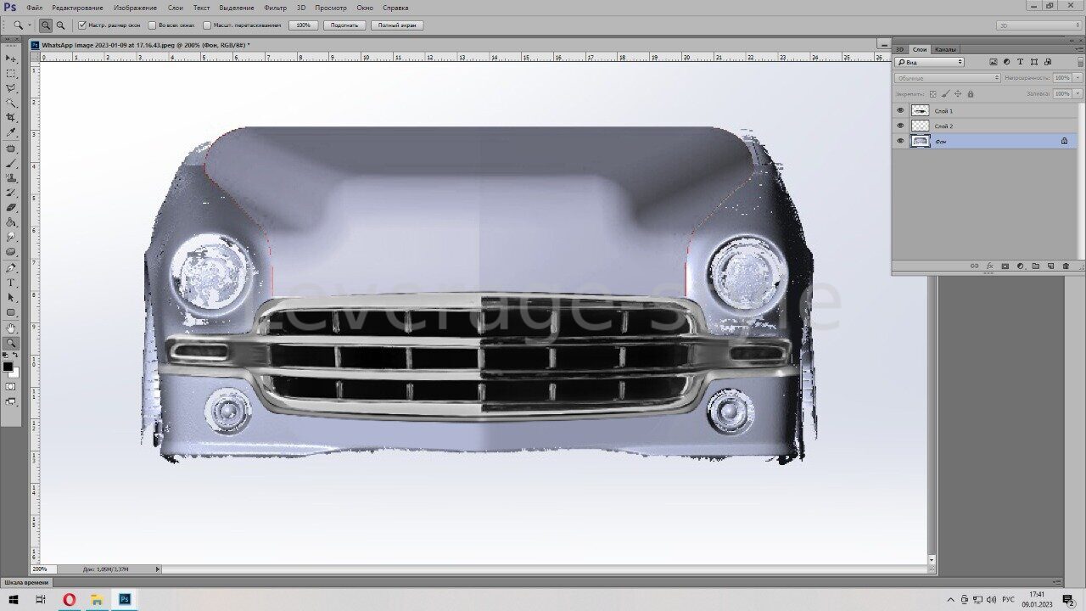Hide the Слой 1 layer
This screenshot has height=611, width=1086.
coord(900,110)
